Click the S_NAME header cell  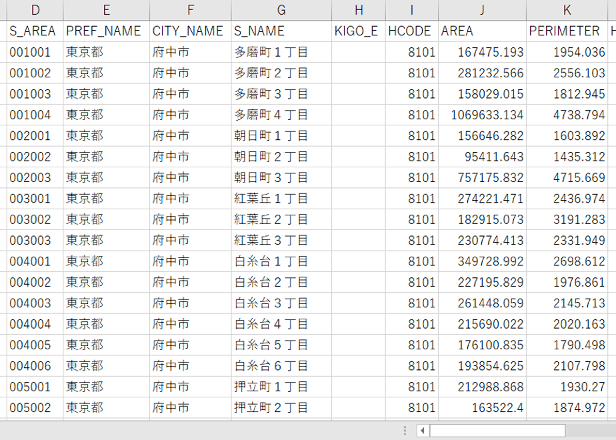281,31
